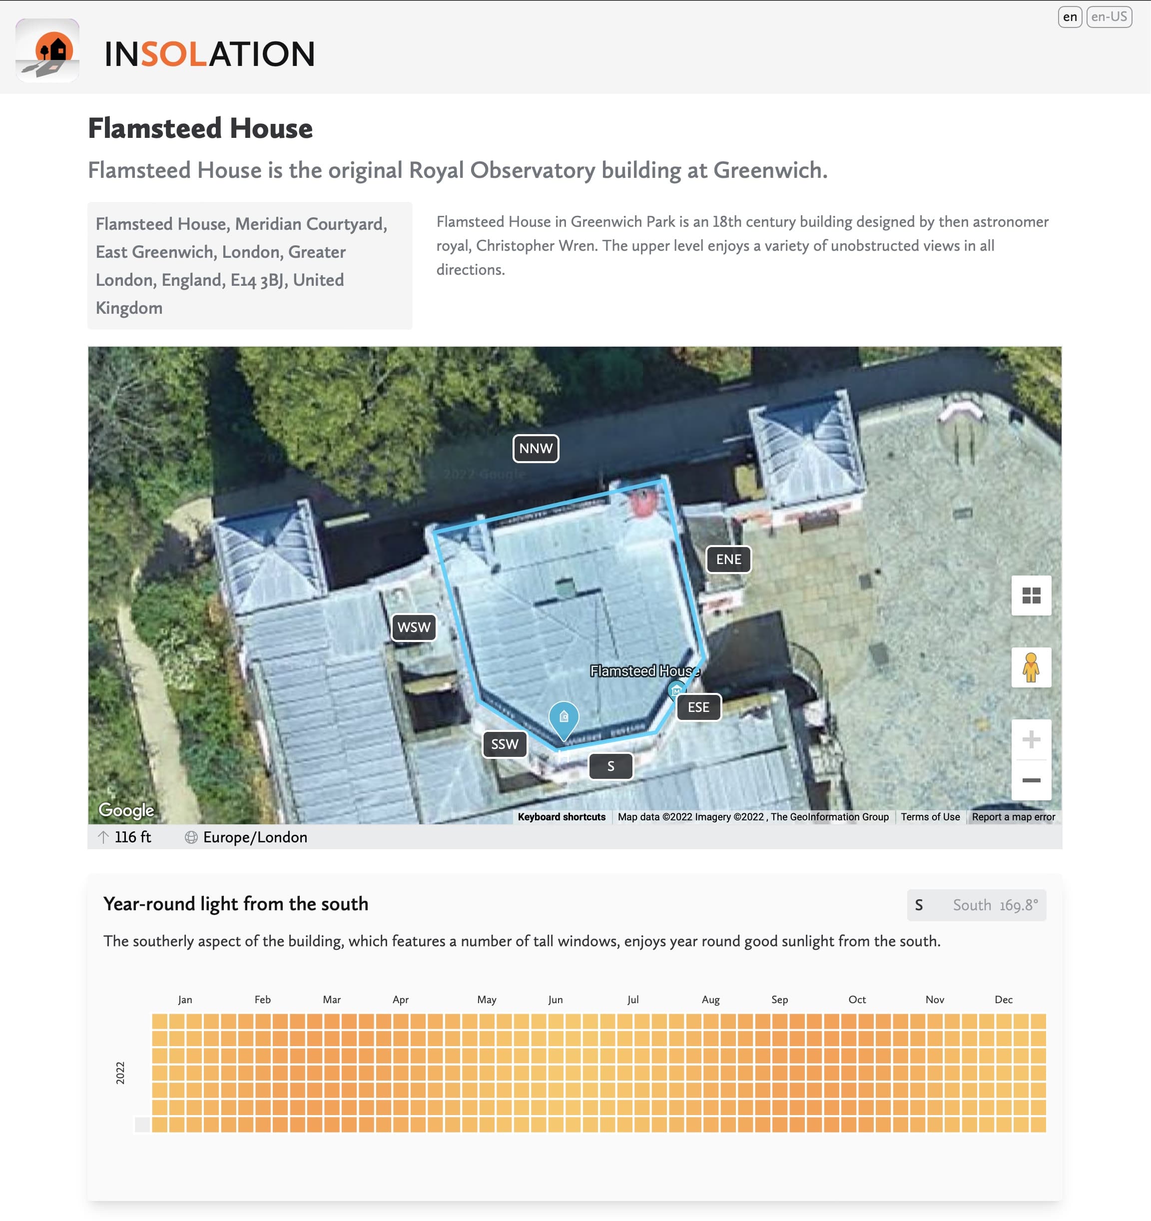Select the WSW wall label
This screenshot has width=1151, height=1221.
tap(413, 627)
